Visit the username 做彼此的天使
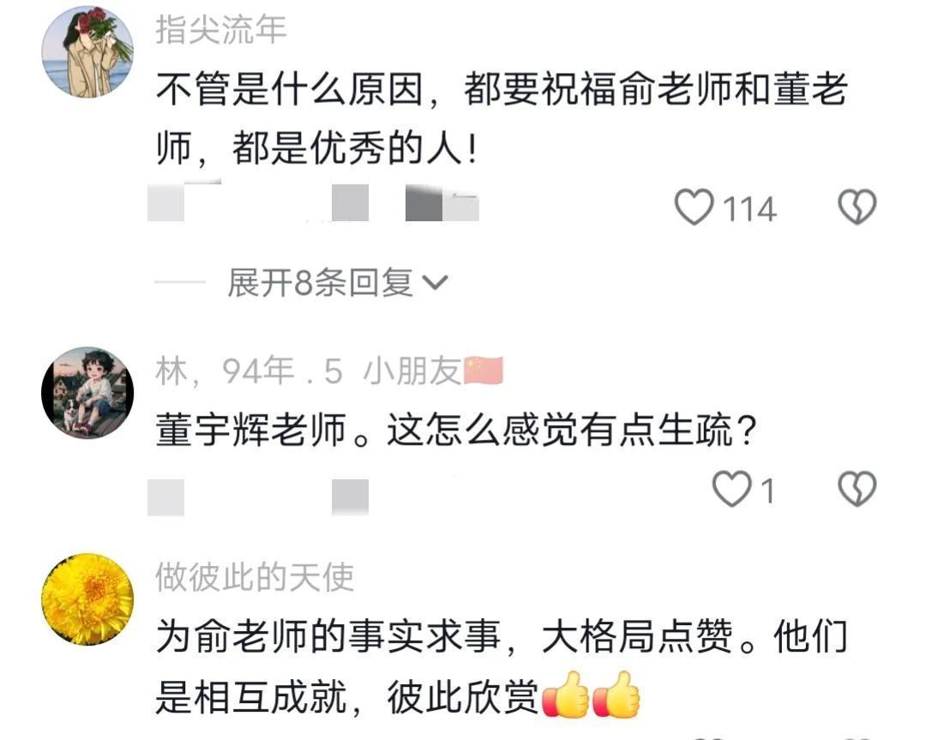 (x=255, y=578)
